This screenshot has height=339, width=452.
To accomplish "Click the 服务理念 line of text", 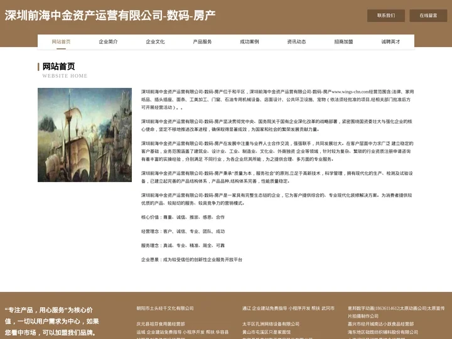I will [183, 245].
